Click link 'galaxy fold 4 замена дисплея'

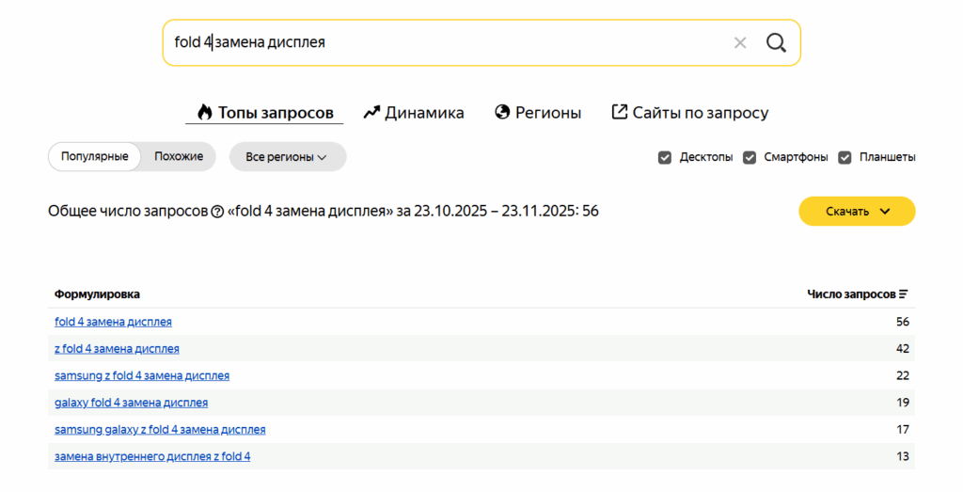131,403
